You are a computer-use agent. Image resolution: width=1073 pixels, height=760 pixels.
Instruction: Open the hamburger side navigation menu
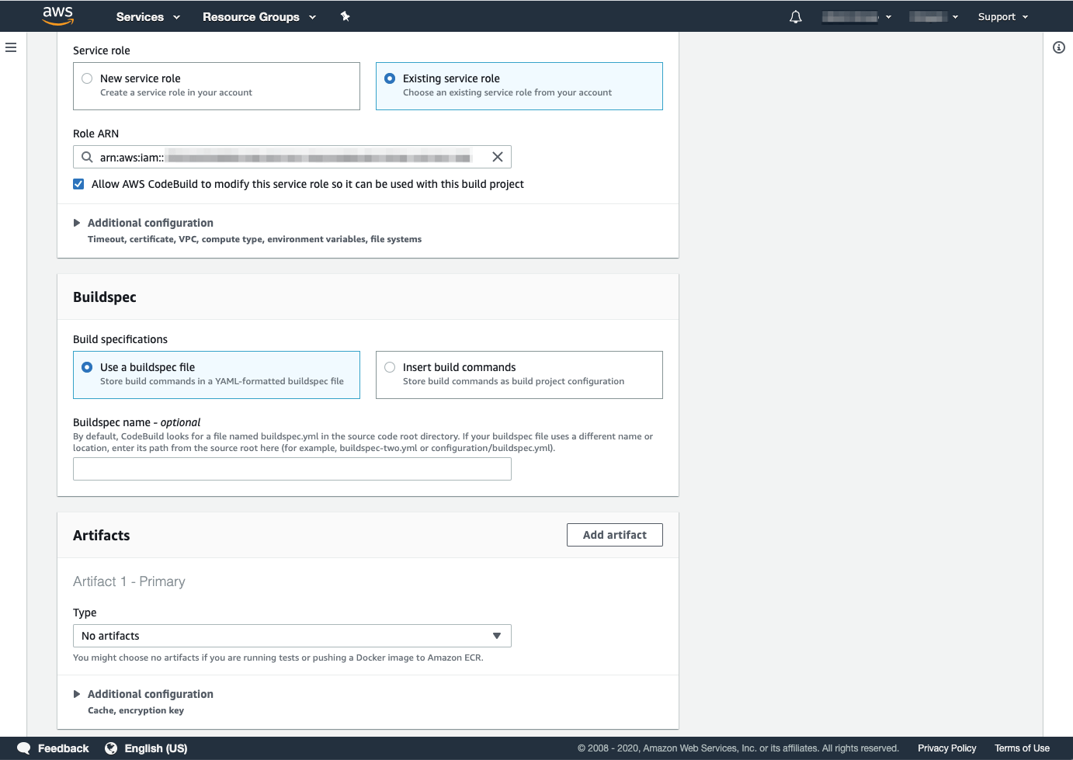click(11, 47)
